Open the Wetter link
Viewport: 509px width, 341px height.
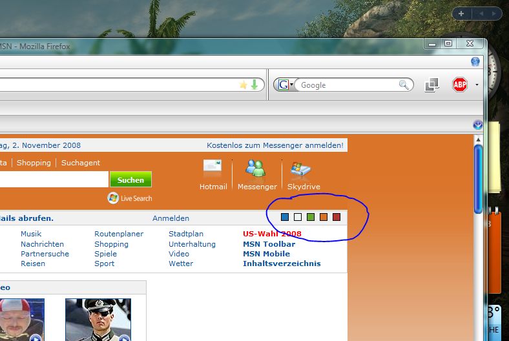coord(181,263)
